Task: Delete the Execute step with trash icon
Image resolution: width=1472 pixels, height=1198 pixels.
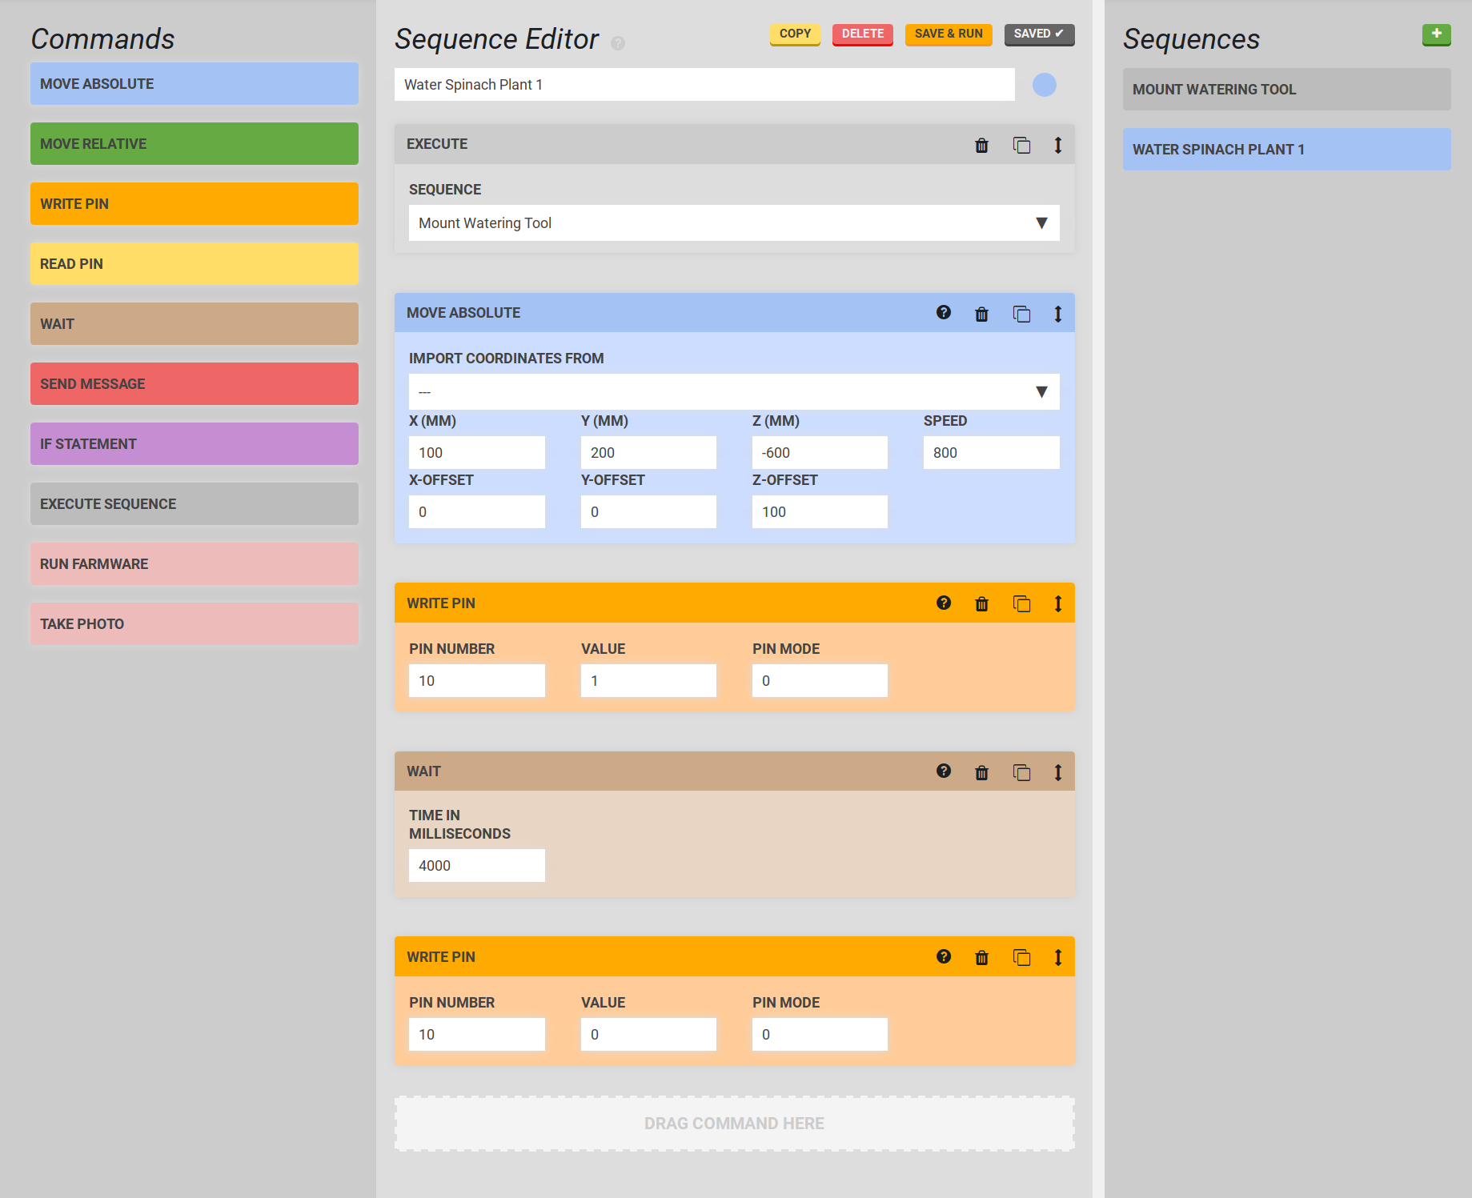Action: click(981, 146)
